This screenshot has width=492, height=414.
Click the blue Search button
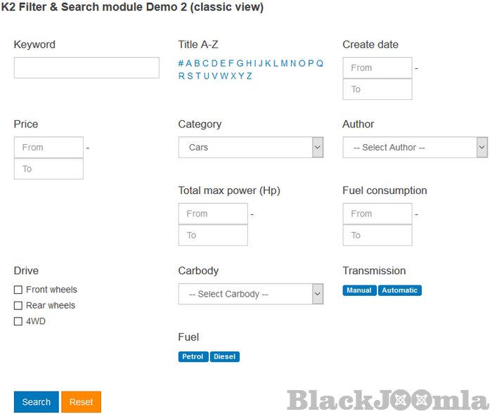point(37,402)
